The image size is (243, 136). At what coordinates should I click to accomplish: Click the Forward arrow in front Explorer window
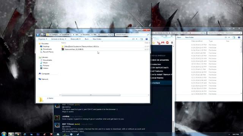click(x=42, y=35)
